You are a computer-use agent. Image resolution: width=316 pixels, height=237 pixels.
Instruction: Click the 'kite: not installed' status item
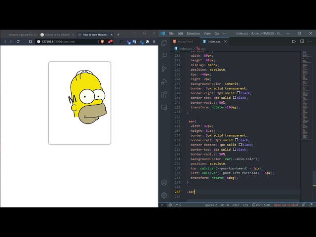[x=286, y=205]
